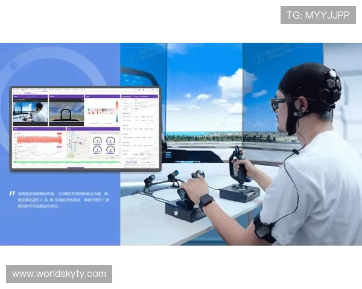Select the top-right gauge dial

coord(111,139)
